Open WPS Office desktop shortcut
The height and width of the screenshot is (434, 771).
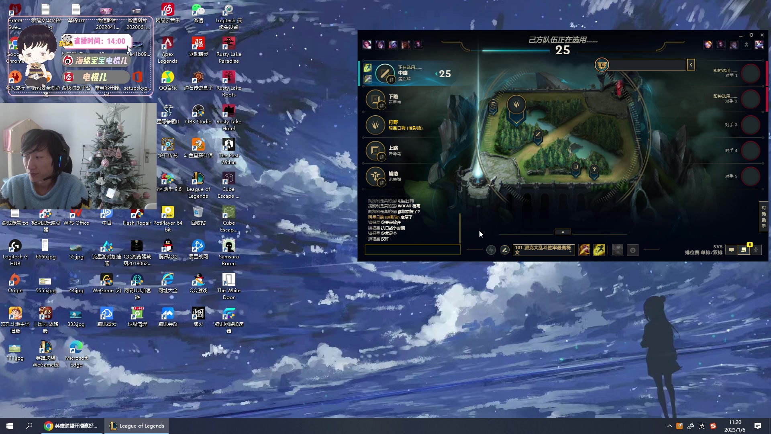tap(76, 217)
